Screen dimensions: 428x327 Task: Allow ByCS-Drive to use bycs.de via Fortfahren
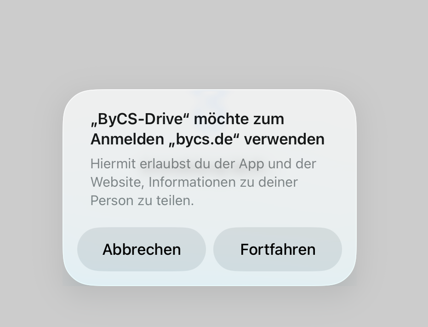(x=278, y=249)
